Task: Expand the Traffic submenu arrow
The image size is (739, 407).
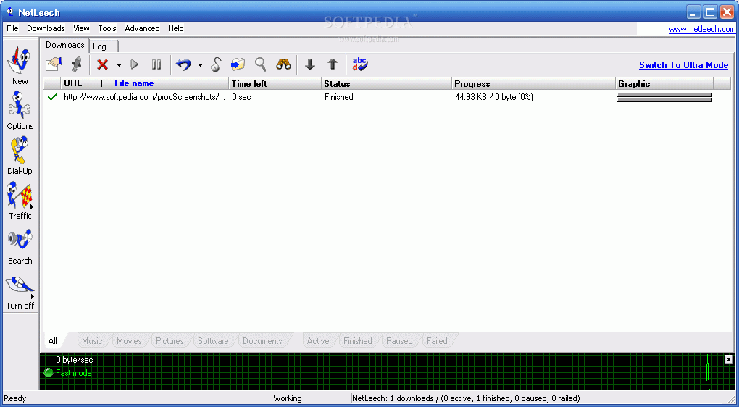Action: [x=33, y=207]
